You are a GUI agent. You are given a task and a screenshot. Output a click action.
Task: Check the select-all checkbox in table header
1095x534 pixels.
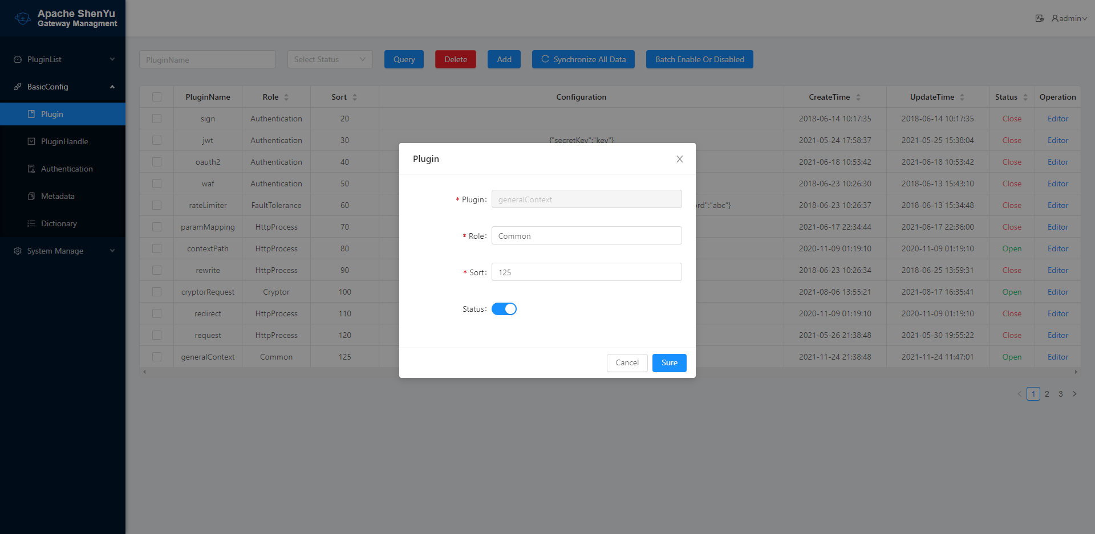click(x=157, y=97)
